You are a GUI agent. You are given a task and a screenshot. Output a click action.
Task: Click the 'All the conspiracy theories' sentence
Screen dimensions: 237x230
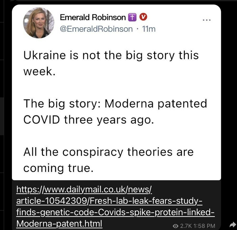[108, 152]
